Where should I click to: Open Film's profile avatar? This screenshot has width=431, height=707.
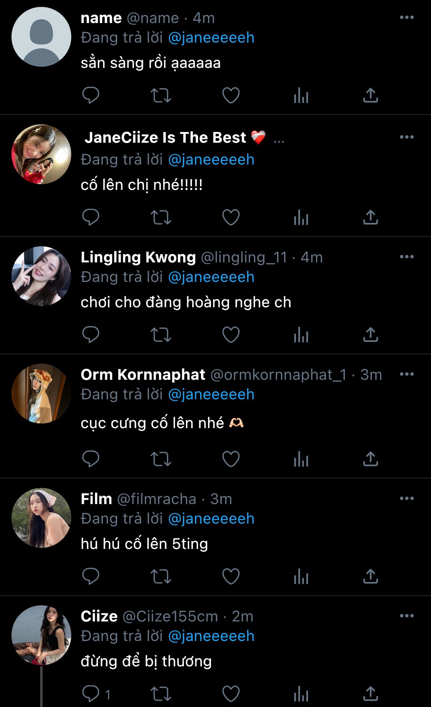point(41,518)
